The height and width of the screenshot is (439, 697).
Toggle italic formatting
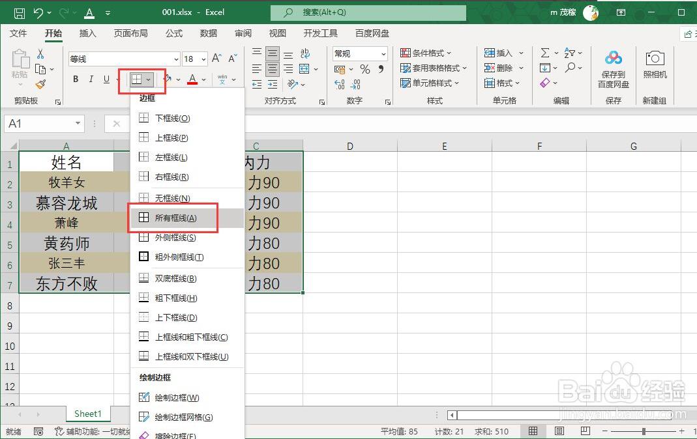pyautogui.click(x=90, y=79)
